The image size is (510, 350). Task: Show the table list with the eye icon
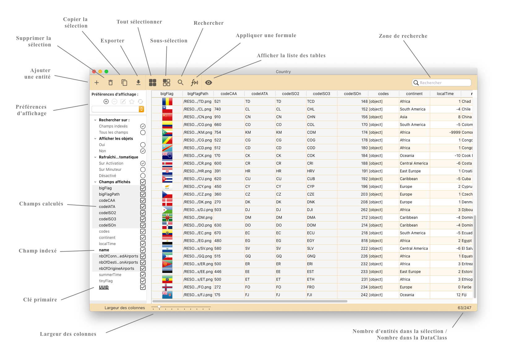click(209, 83)
